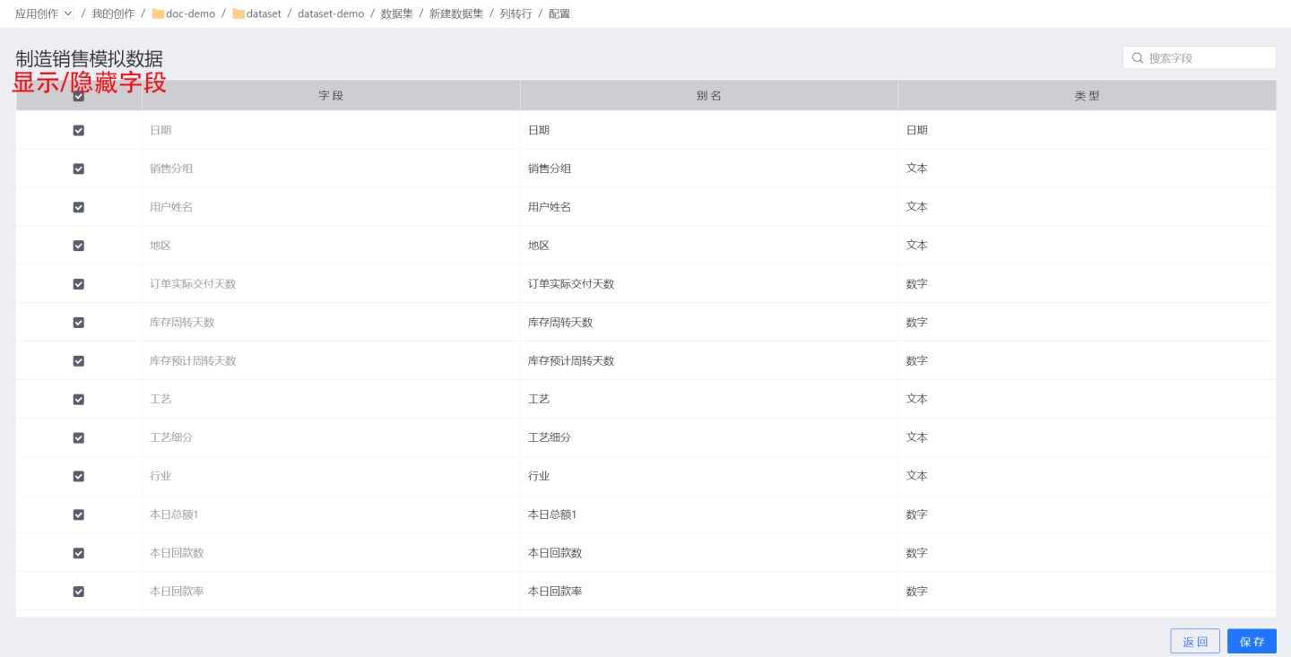The height and width of the screenshot is (657, 1291).
Task: Open 新建数据集 breadcrumb link
Action: pos(456,14)
